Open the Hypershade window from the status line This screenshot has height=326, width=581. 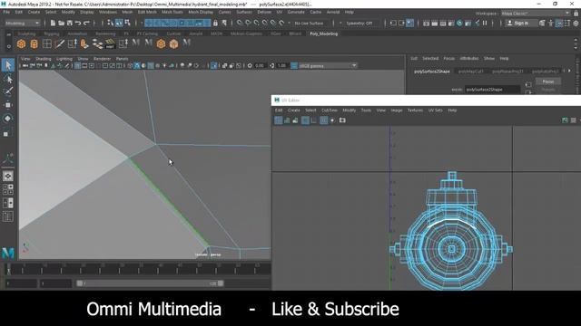[x=459, y=23]
